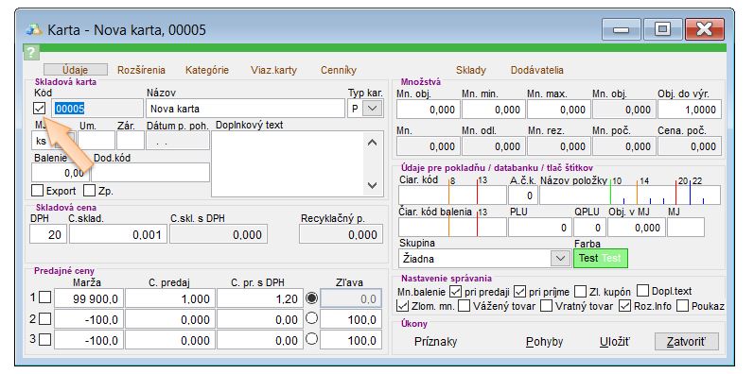
Task: Open the Cenníky tab
Action: point(339,70)
